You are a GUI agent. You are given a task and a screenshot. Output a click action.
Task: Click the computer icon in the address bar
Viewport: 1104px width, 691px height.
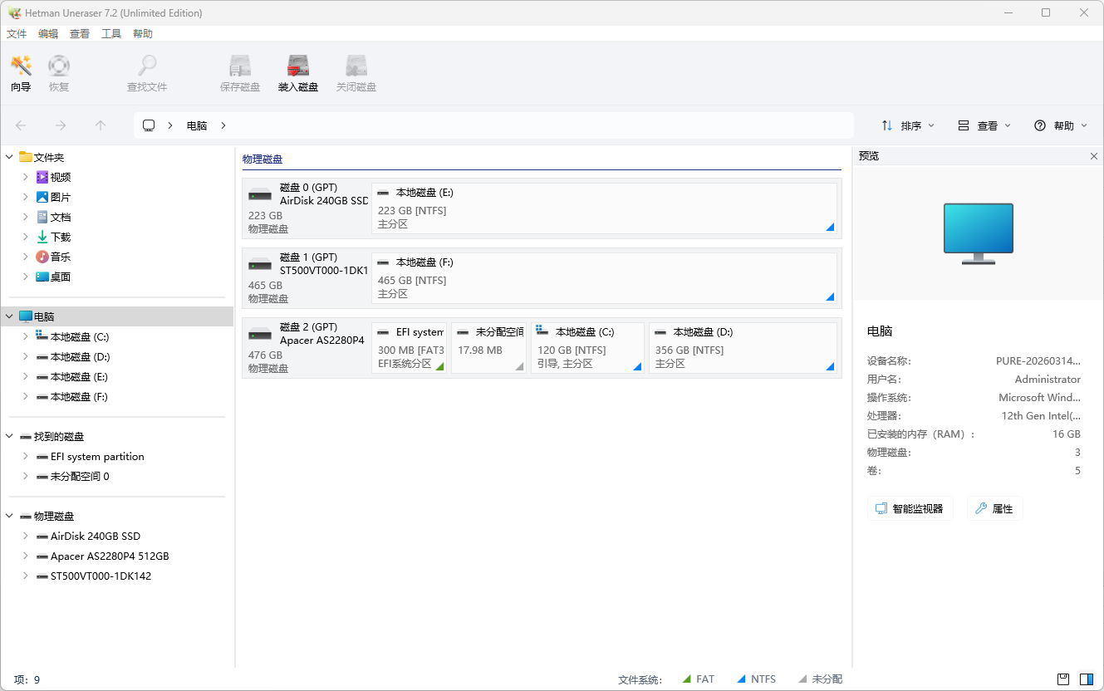149,125
